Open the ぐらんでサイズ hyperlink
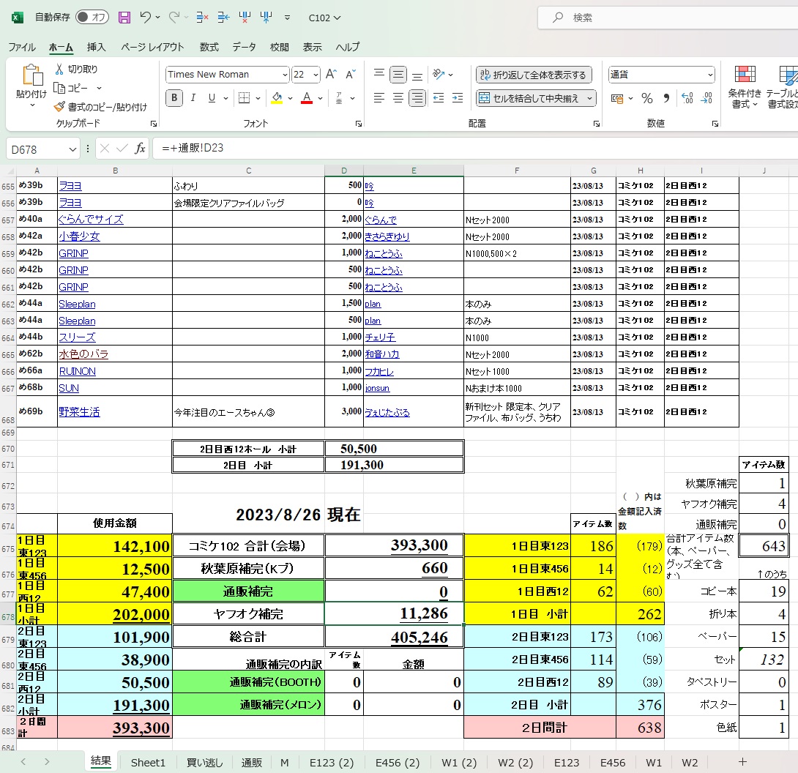The height and width of the screenshot is (773, 798). 91,220
